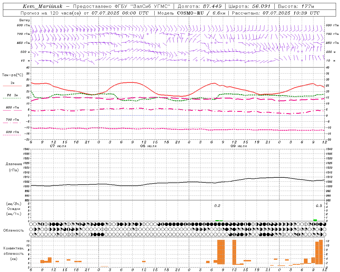Click the solid red line sample under '2м'
Viewport: 340px width, 272px height.
[x=12, y=86]
